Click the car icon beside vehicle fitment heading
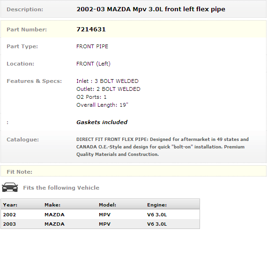The width and height of the screenshot is (267, 265). (x=10, y=187)
